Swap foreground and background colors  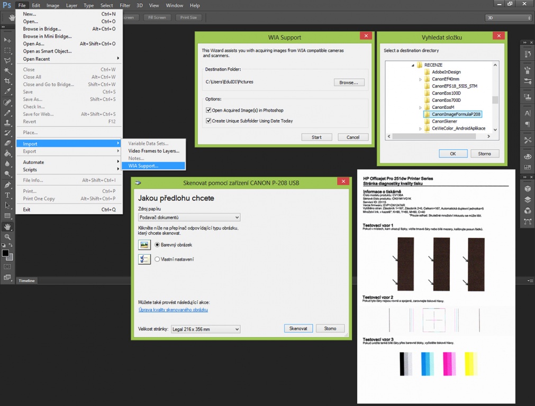tap(11, 245)
